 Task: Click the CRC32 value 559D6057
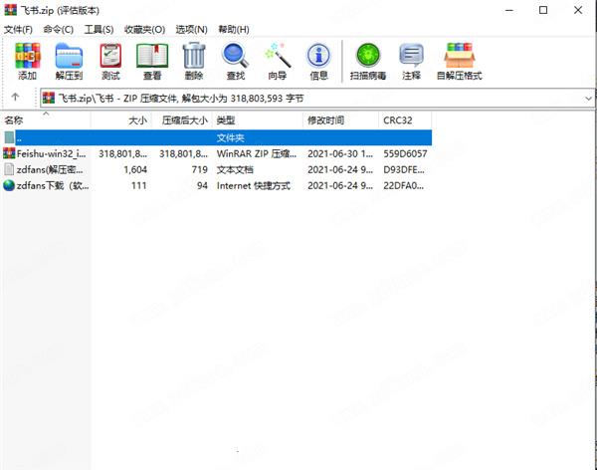click(405, 153)
